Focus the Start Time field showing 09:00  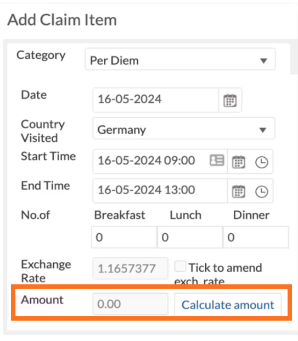[160, 161]
